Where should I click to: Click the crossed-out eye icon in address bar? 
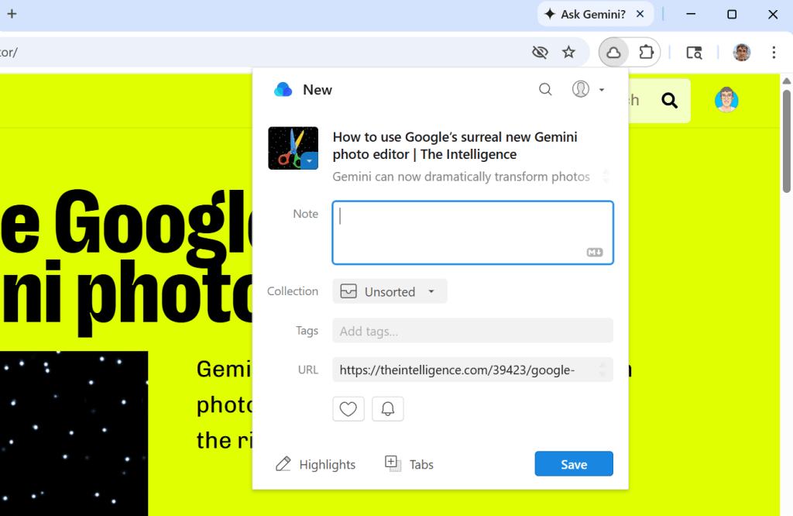(x=540, y=52)
